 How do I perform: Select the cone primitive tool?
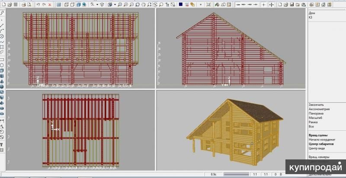tap(2, 81)
